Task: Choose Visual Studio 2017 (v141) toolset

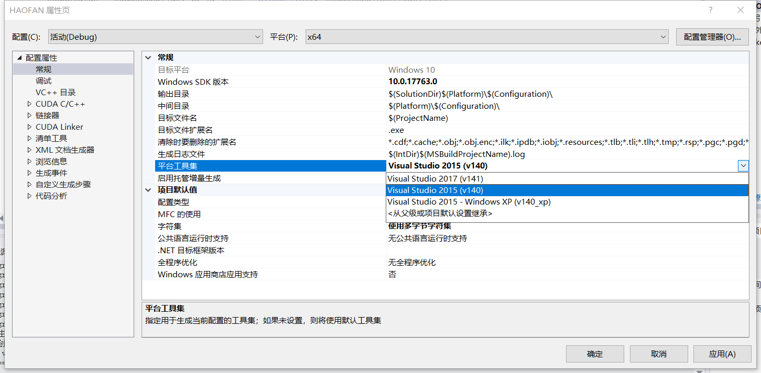Action: tap(567, 178)
